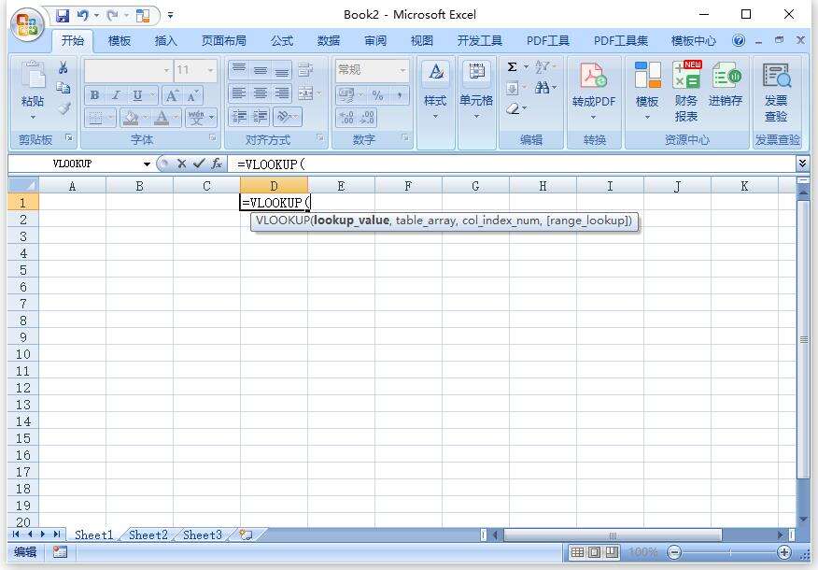Click the large Paste icon
This screenshot has height=570, width=818.
[x=34, y=74]
